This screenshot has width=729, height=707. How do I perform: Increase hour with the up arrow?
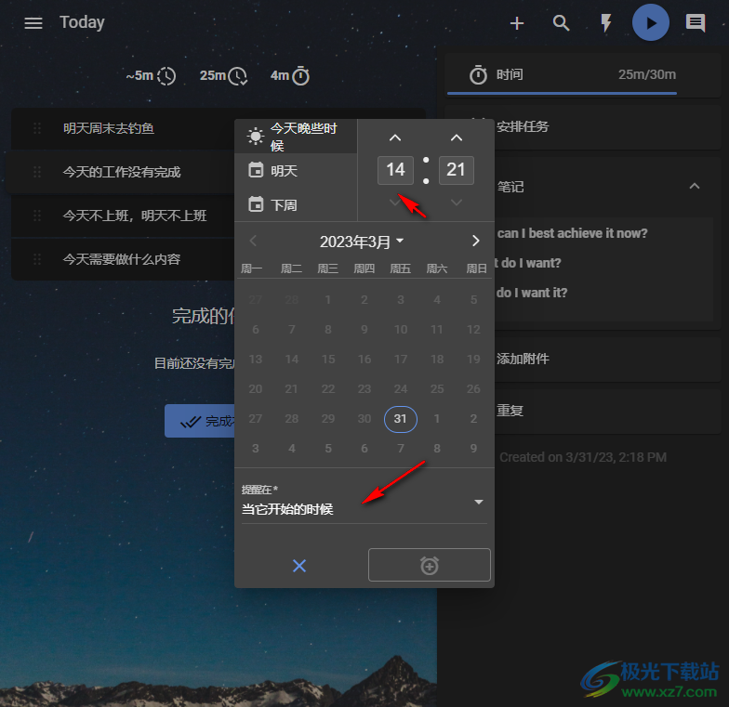(395, 138)
